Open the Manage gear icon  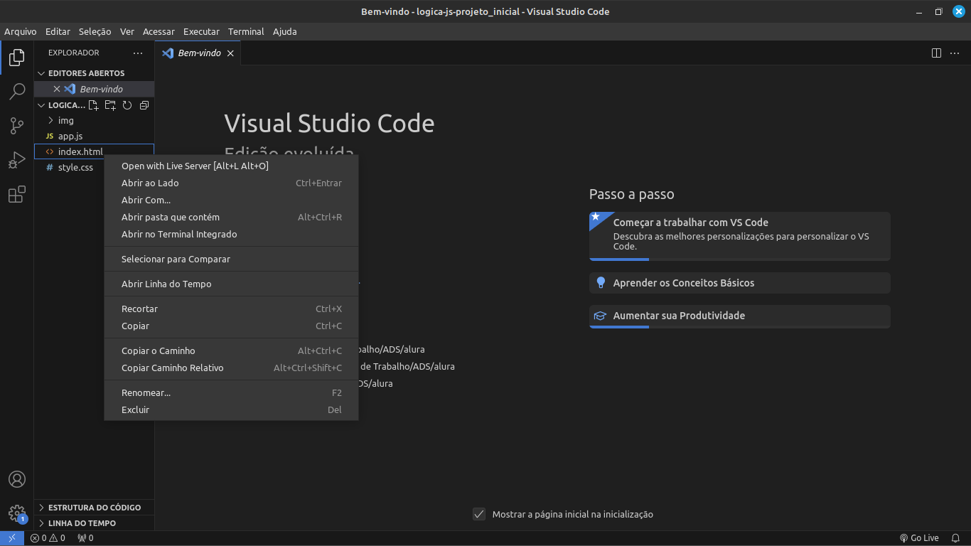[17, 513]
